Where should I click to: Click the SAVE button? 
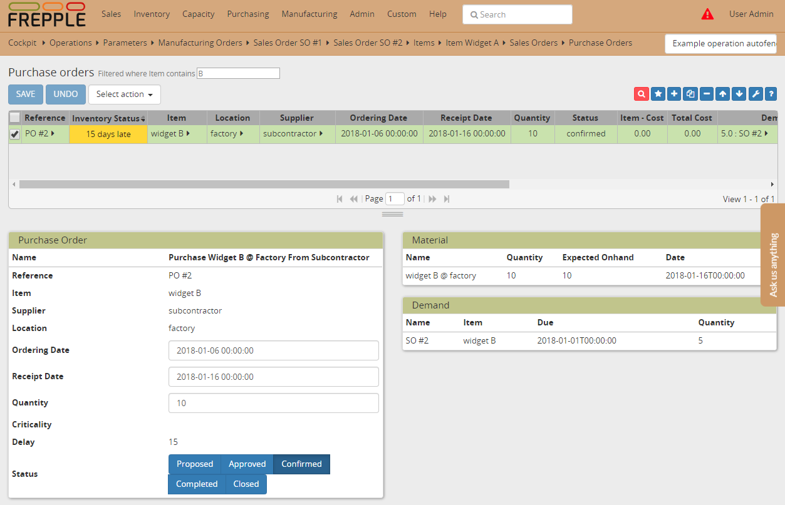click(25, 94)
